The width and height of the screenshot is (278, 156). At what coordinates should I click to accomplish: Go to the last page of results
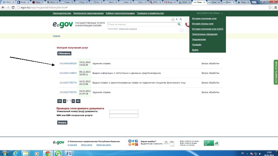78,101
